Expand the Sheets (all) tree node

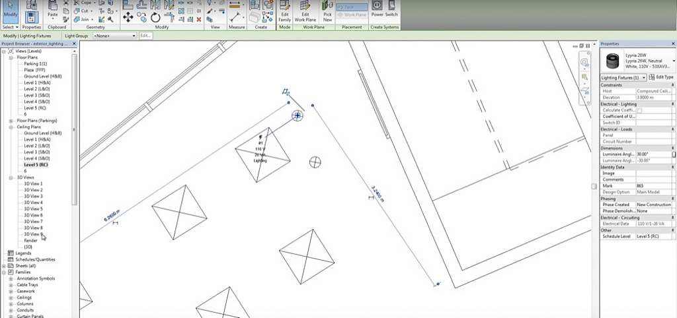(x=5, y=266)
